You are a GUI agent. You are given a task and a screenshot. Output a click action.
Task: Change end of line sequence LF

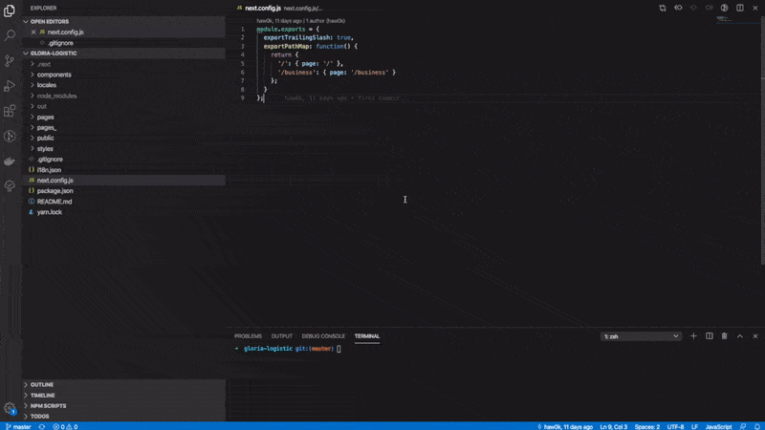tap(694, 426)
